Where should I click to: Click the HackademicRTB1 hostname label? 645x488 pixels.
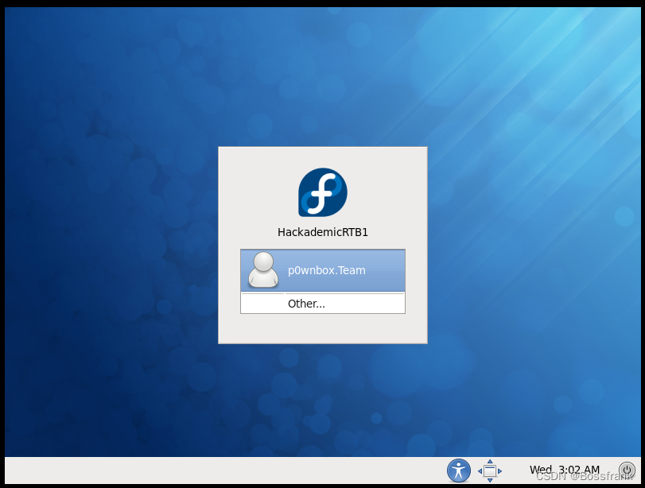323,232
